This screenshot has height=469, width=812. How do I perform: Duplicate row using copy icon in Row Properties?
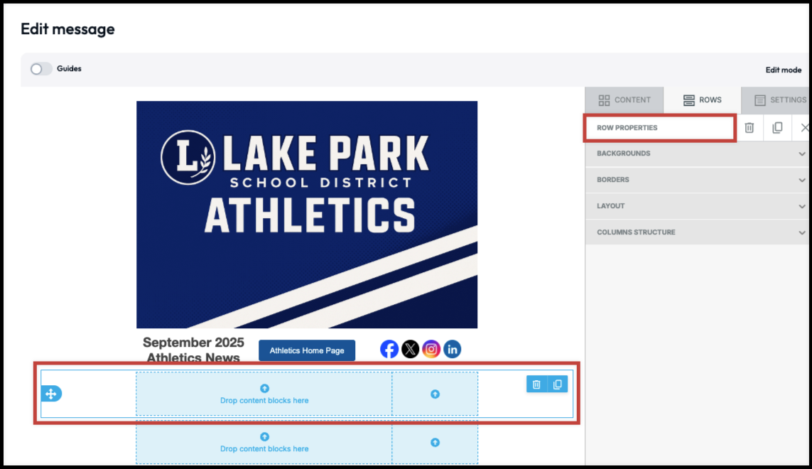(x=777, y=128)
